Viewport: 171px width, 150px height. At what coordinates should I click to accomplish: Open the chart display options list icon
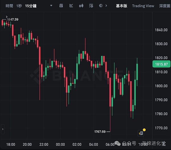tap(91, 6)
